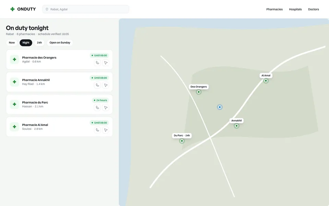Screen dimensions: 329x206
Task: Click Until 08:00 badge on Pharmacie des Orangers
Action: click(99, 56)
